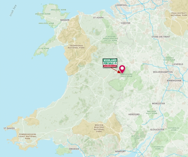The width and height of the screenshot is (188, 157).
Task: Click the St Davids label
Action: pyautogui.click(x=9, y=128)
